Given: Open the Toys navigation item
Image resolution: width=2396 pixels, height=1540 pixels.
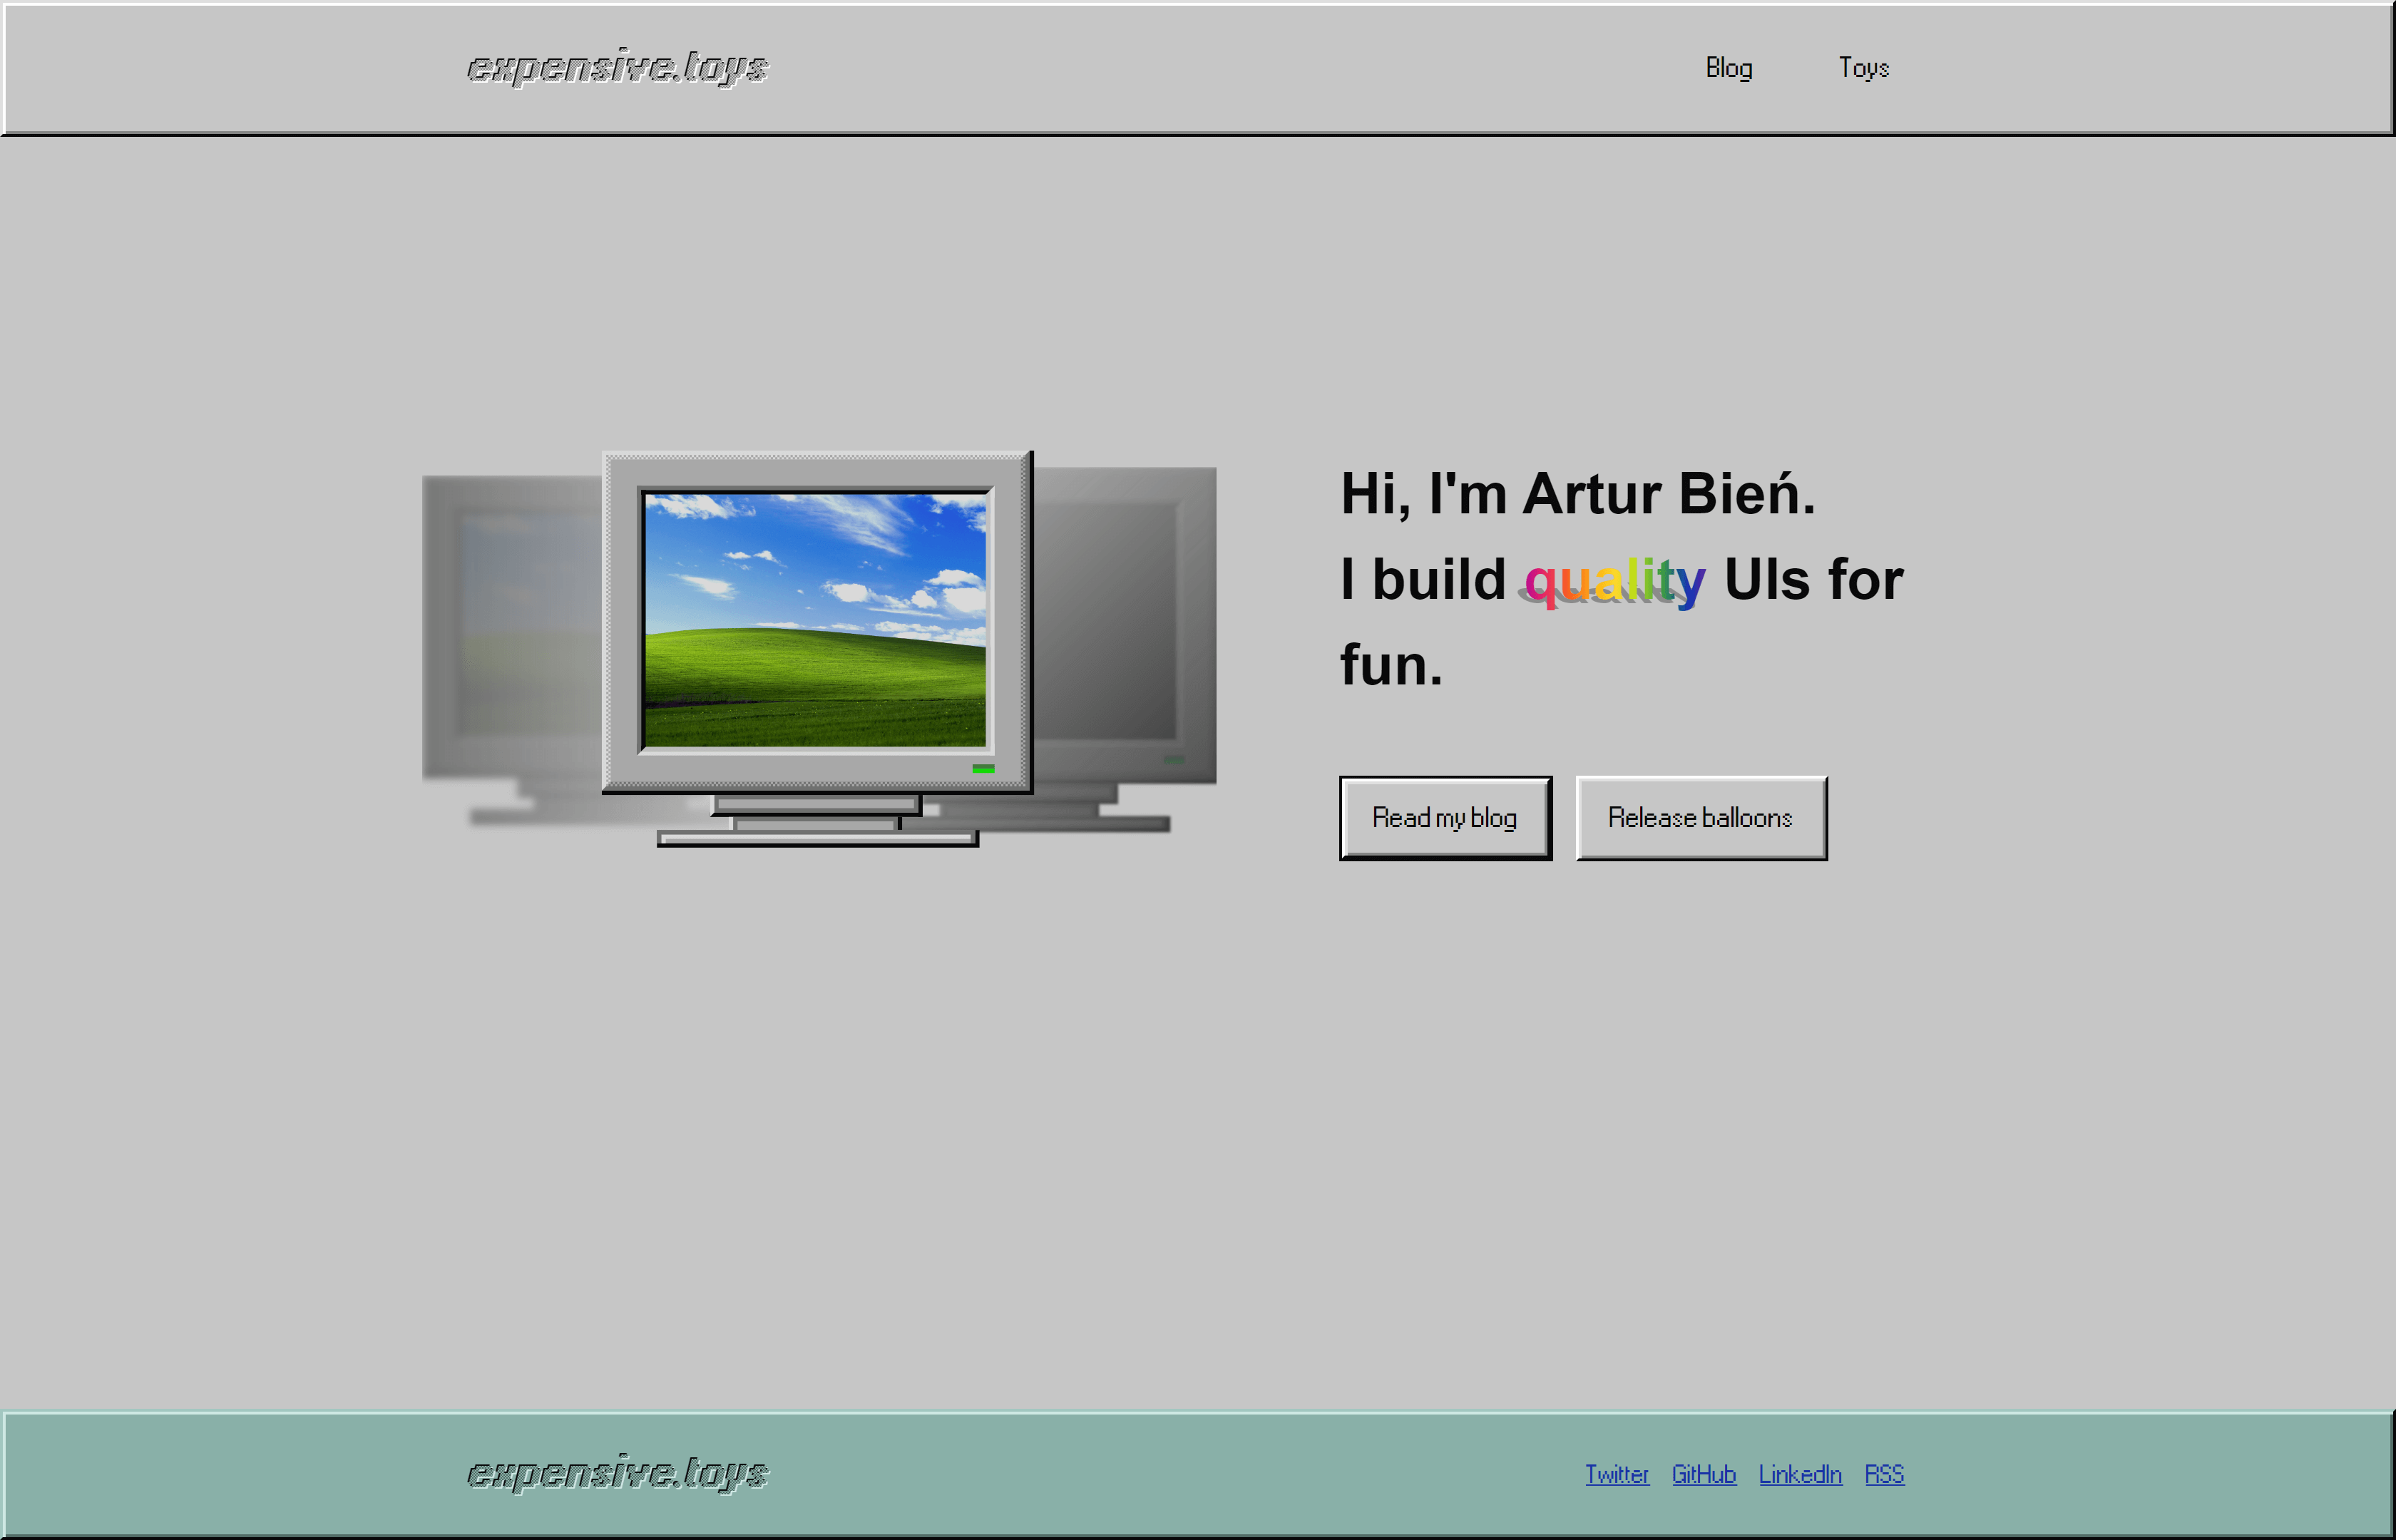Looking at the screenshot, I should coord(1863,68).
